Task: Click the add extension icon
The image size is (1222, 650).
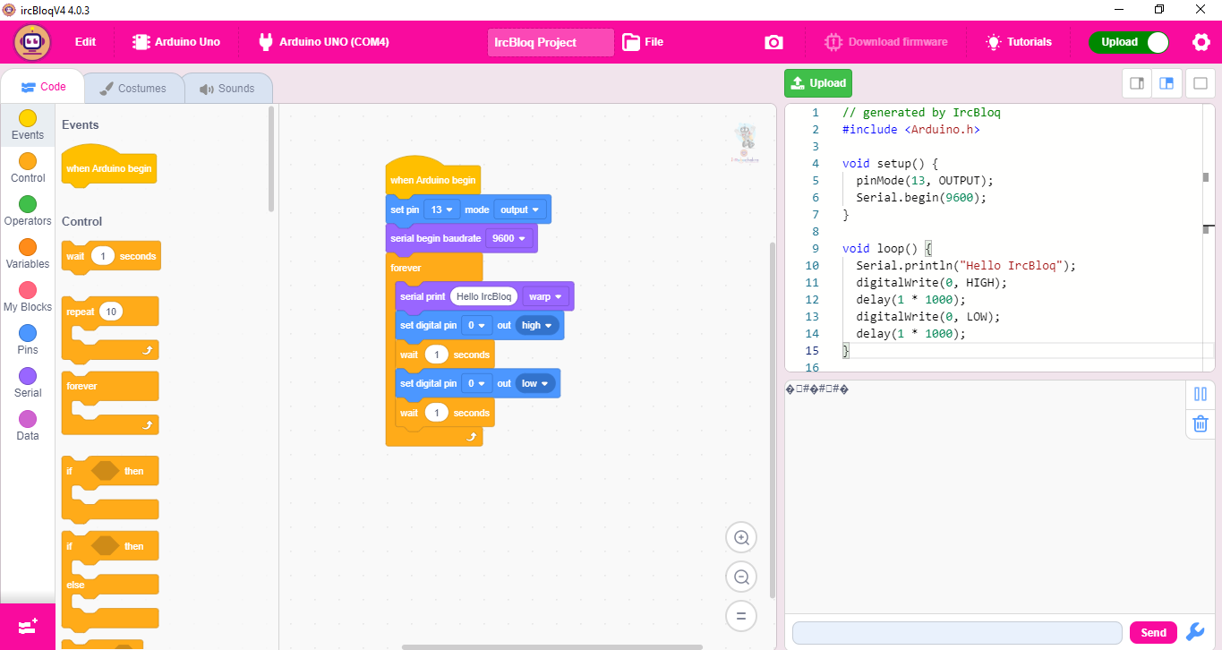Action: [28, 627]
